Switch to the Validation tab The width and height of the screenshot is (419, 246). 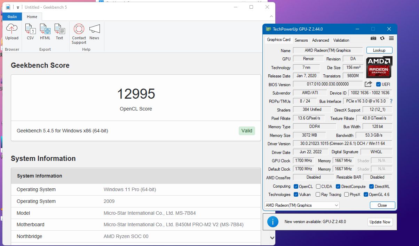(341, 40)
